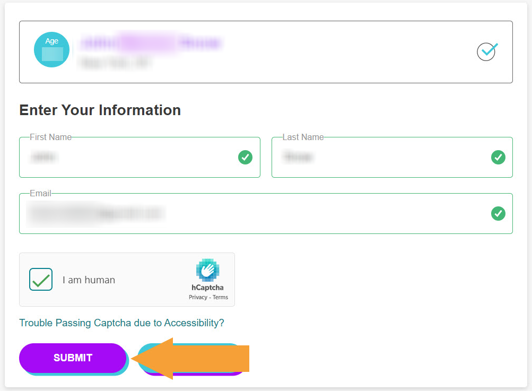
Task: Click the Enter Your Information heading
Action: [100, 110]
